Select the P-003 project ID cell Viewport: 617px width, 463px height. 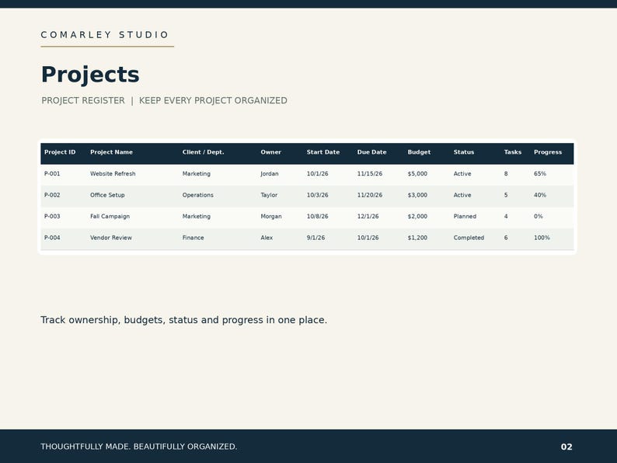tap(52, 217)
